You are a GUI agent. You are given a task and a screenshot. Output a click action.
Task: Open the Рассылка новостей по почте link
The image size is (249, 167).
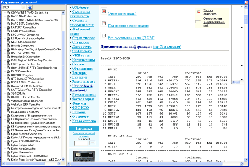[84, 135]
